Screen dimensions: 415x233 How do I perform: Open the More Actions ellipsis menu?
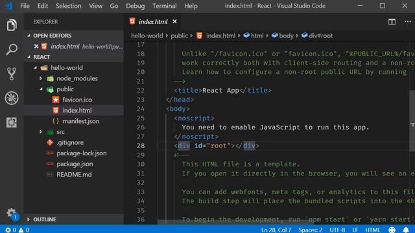click(x=408, y=21)
